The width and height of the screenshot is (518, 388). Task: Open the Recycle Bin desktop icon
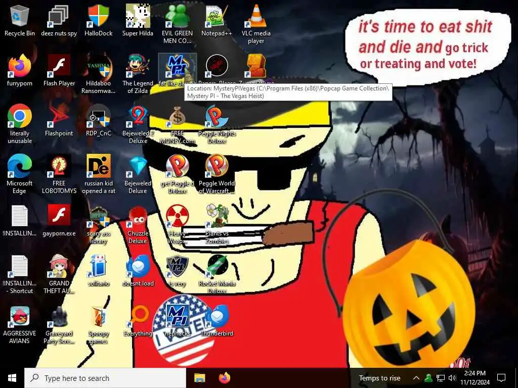click(20, 20)
